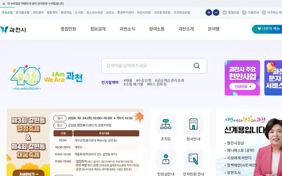Go to the 과천통계포털 site link
The height and width of the screenshot is (176, 282).
162,13
